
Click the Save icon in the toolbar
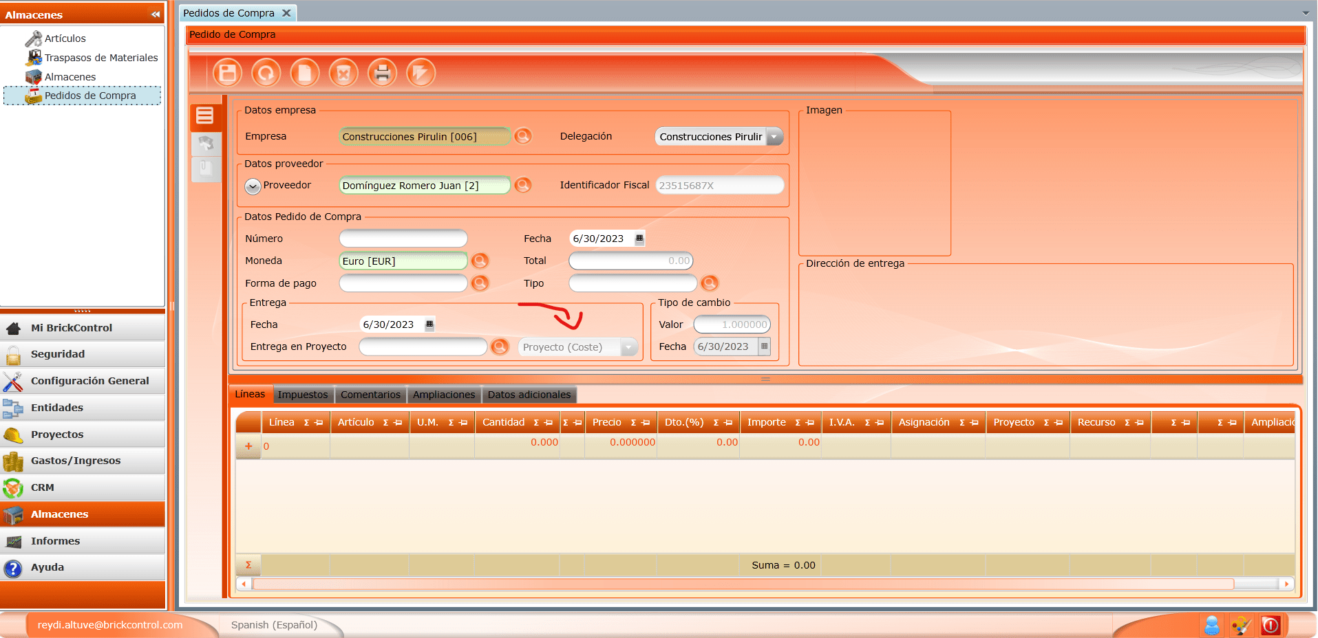point(228,73)
